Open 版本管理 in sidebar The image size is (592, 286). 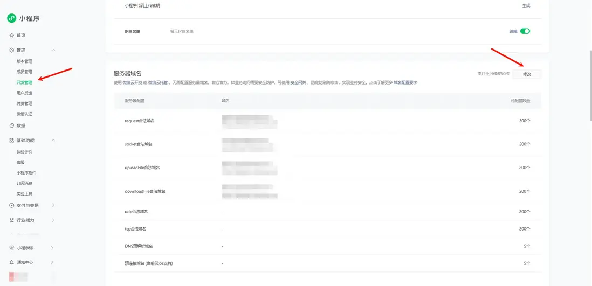pyautogui.click(x=25, y=61)
